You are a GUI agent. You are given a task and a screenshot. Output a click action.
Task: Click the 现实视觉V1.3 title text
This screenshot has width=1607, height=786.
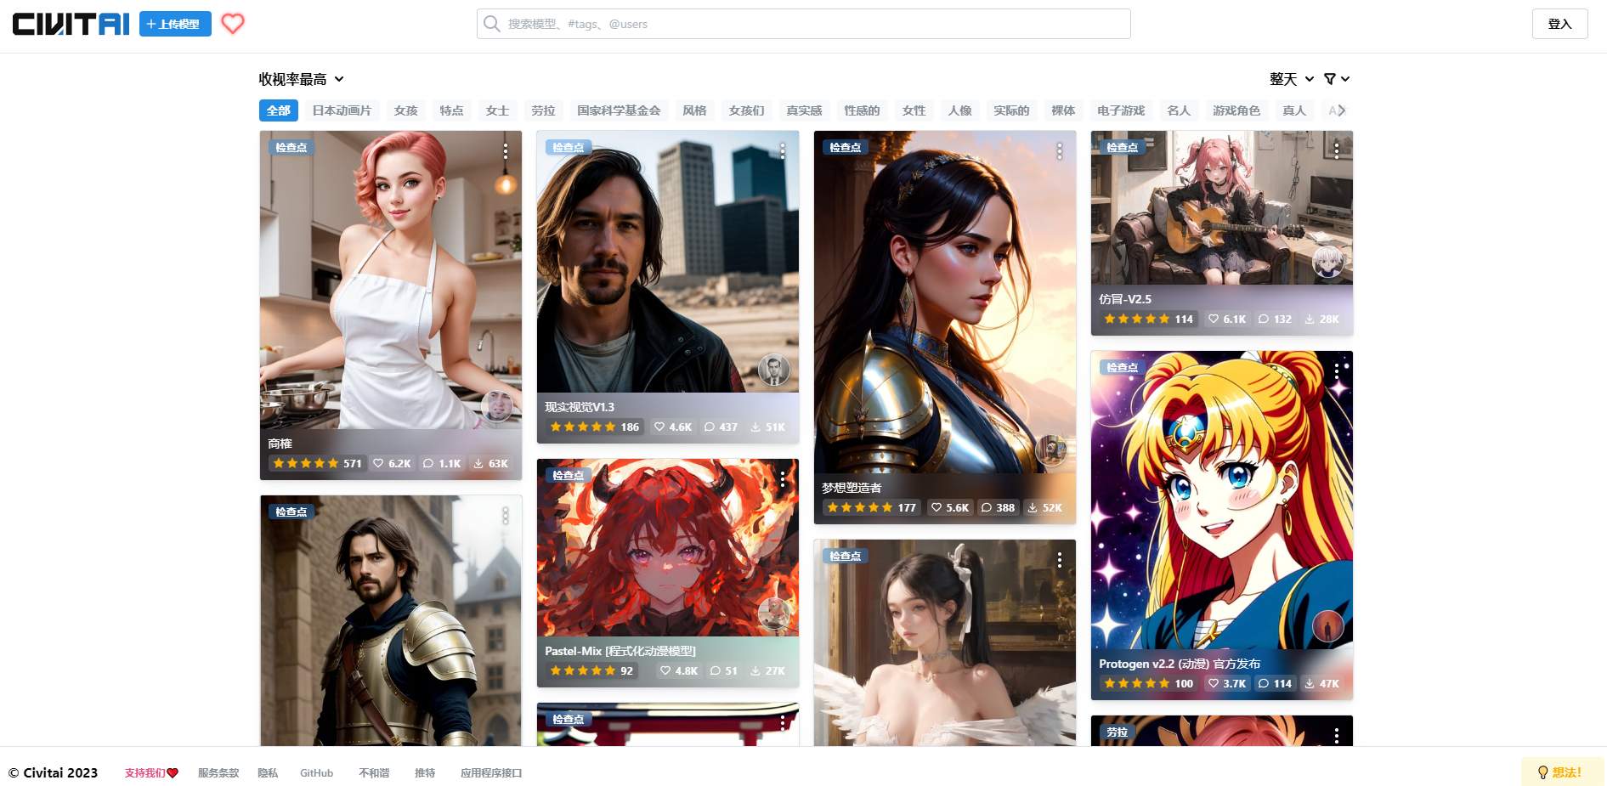(x=580, y=407)
